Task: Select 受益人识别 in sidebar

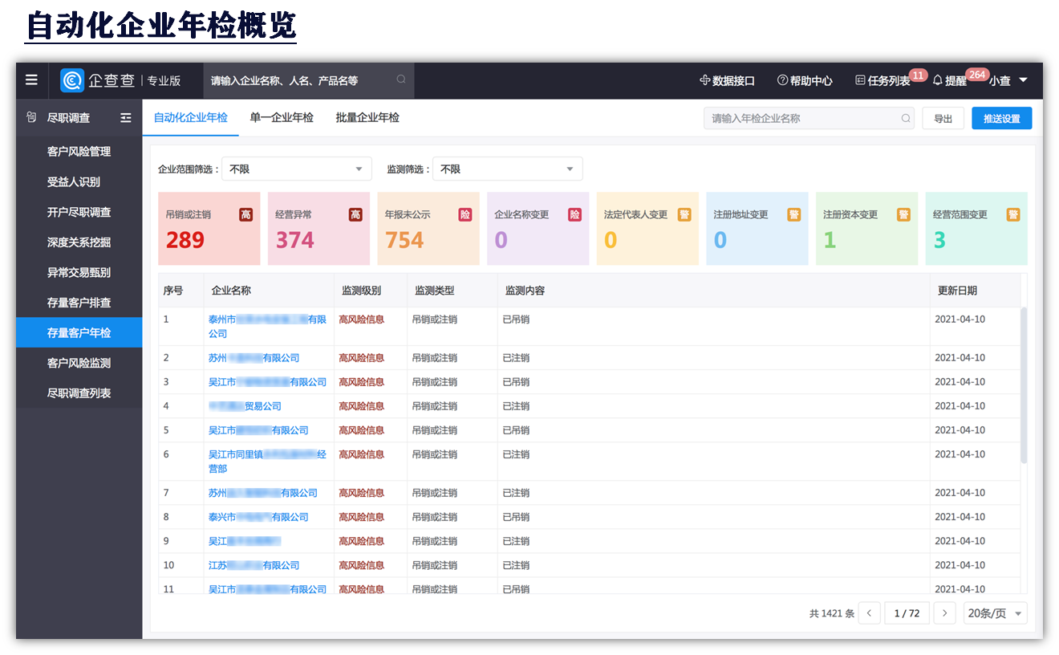Action: pyautogui.click(x=79, y=182)
